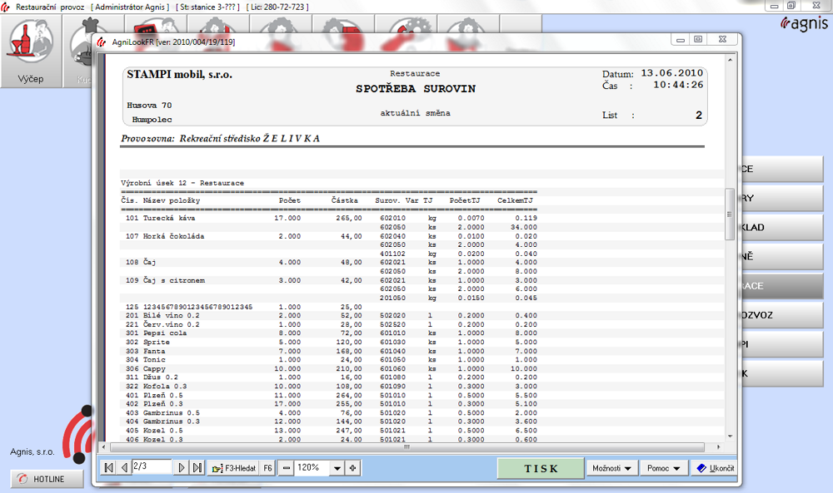
Task: Click the Částka column header
Action: 345,200
